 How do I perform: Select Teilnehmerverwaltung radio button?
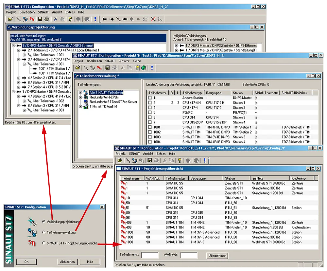click(x=43, y=232)
